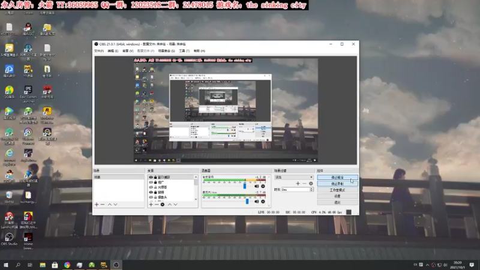
Task: Click the Stop Recording button
Action: pyautogui.click(x=337, y=184)
